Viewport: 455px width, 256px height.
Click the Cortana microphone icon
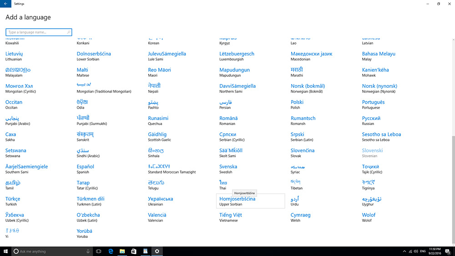(x=88, y=251)
